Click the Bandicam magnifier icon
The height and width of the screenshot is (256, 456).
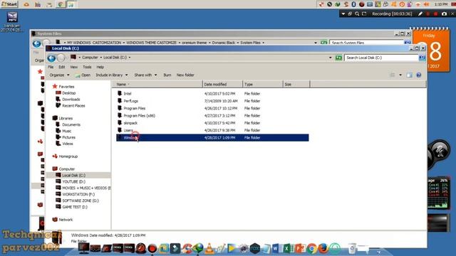pos(357,14)
